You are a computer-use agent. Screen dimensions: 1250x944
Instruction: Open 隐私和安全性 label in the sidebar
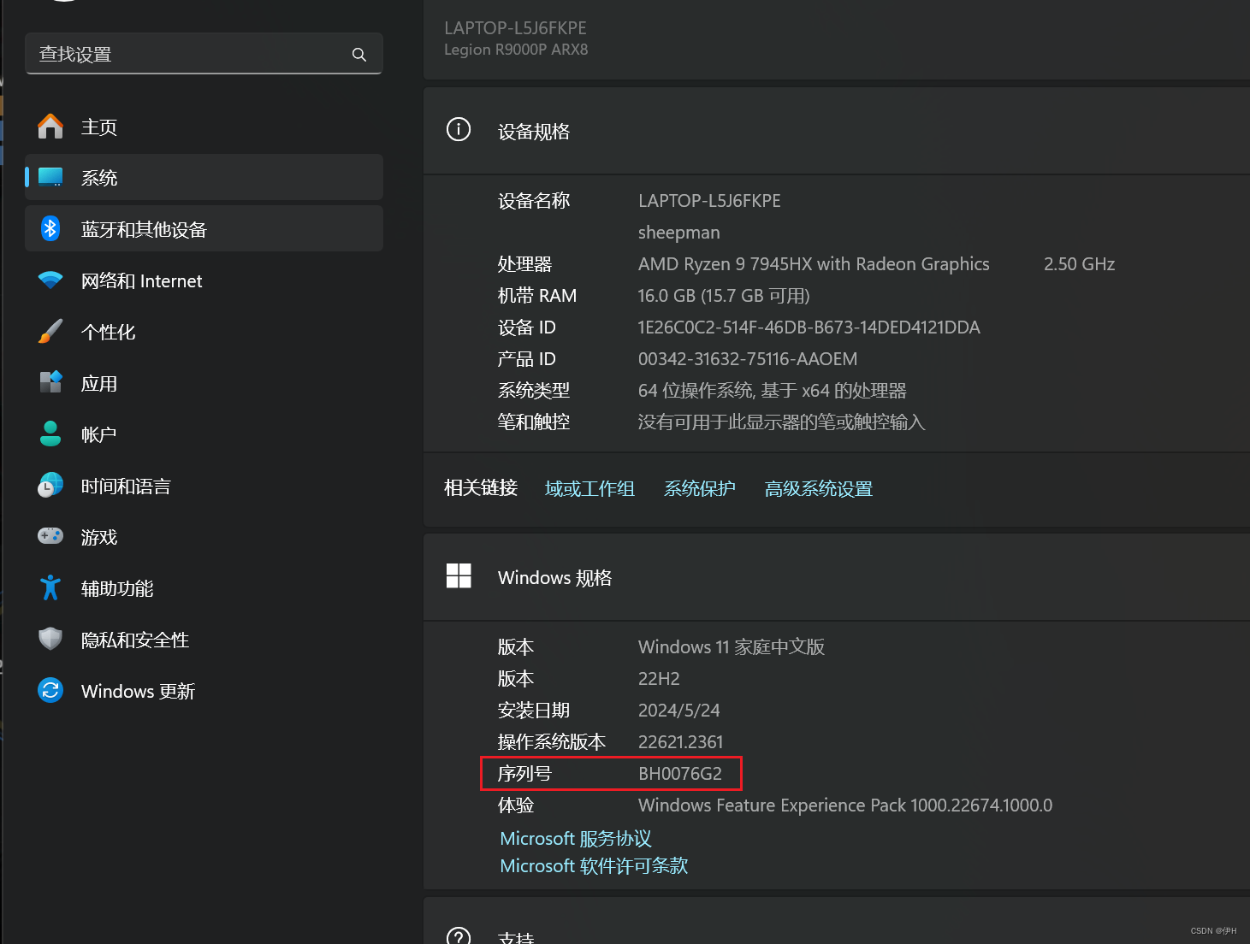click(x=135, y=640)
